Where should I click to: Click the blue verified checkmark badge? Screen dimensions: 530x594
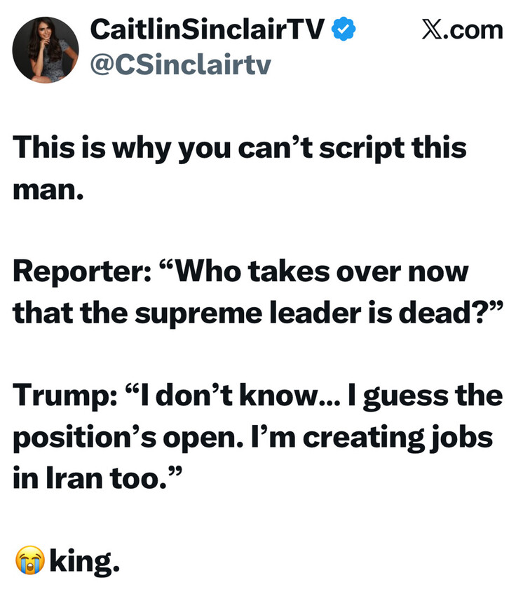tap(344, 29)
